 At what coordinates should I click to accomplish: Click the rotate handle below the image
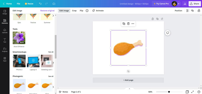pos(128,71)
